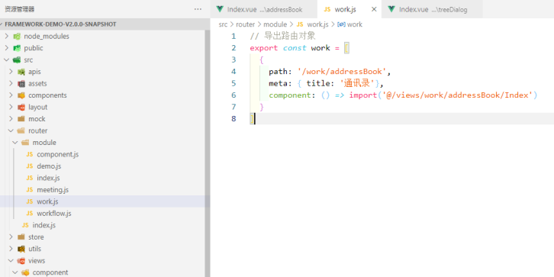This screenshot has width=554, height=277.
Task: Collapse the views folder chevron
Action: (x=11, y=260)
